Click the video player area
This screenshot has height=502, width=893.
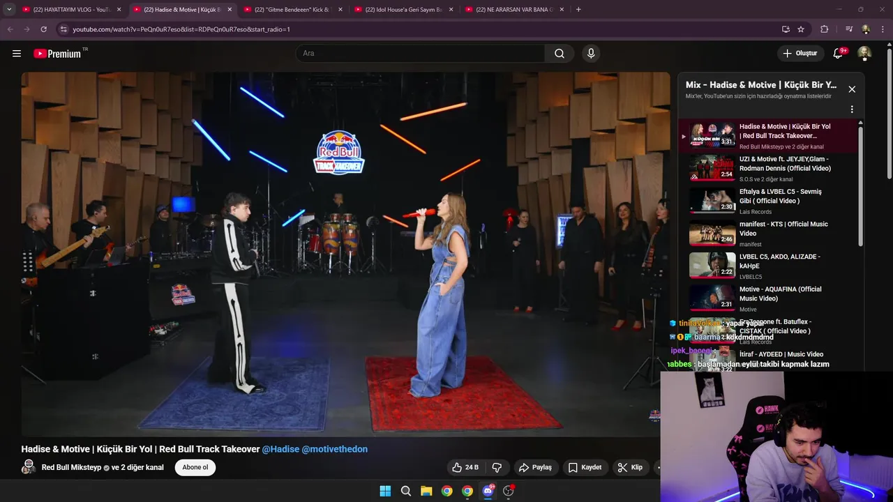point(345,254)
